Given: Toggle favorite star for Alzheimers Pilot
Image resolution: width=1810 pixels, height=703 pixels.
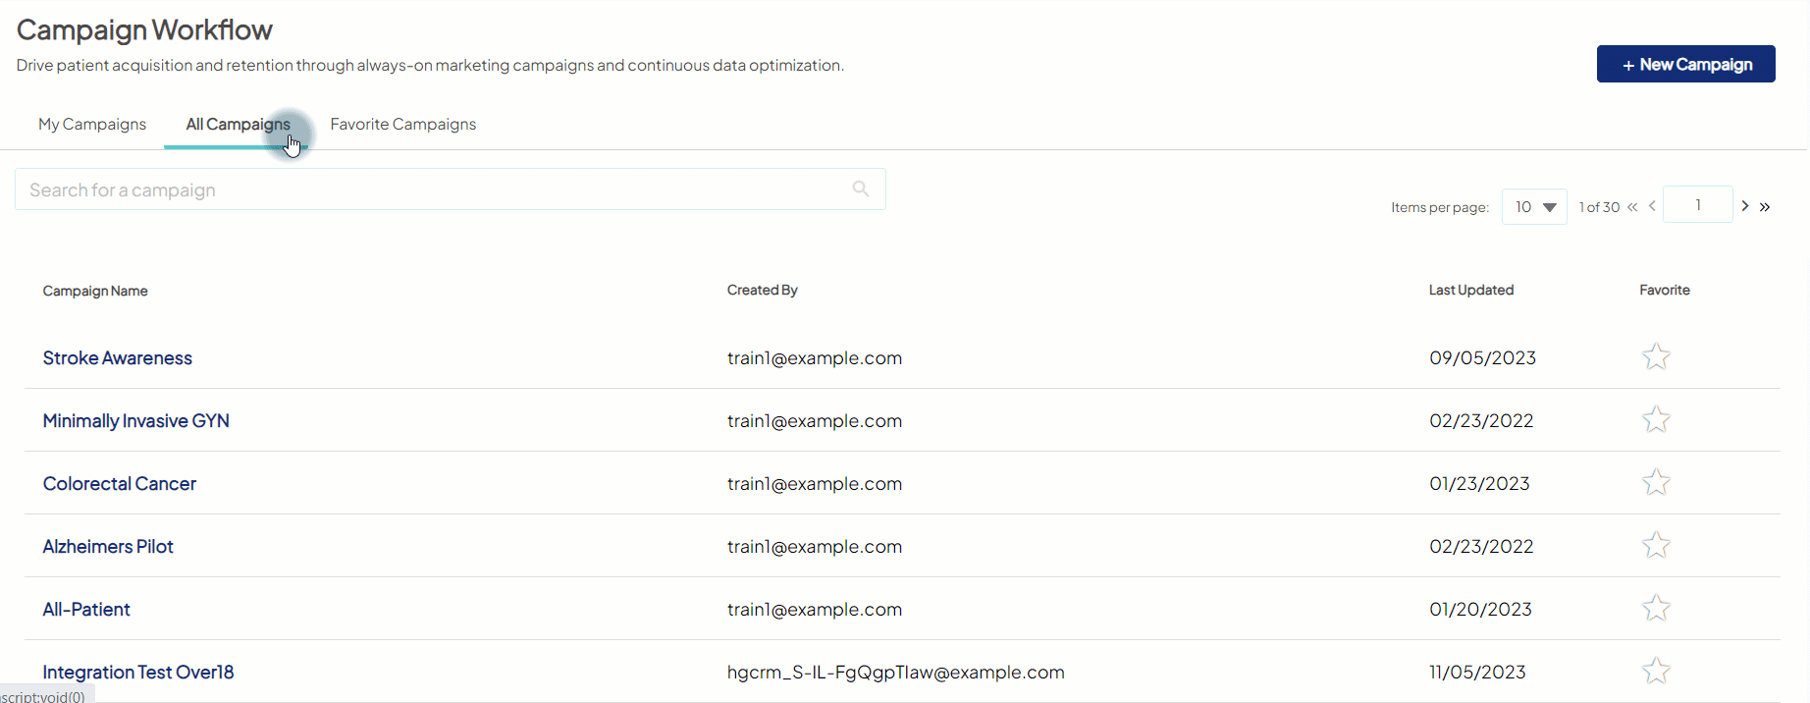Looking at the screenshot, I should tap(1656, 545).
